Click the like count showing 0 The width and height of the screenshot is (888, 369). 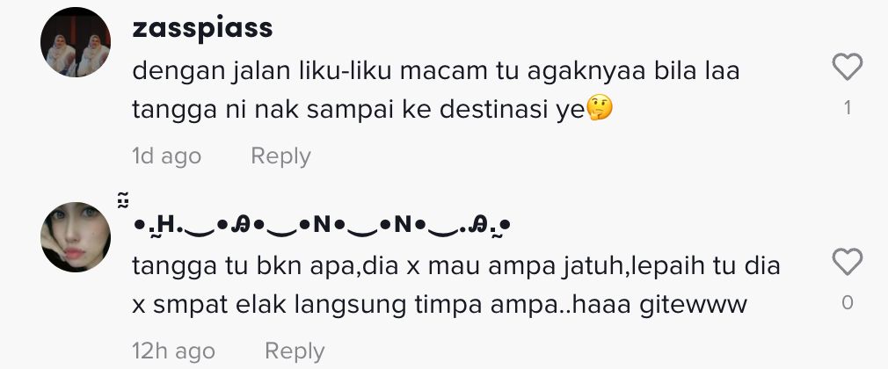pos(848,303)
